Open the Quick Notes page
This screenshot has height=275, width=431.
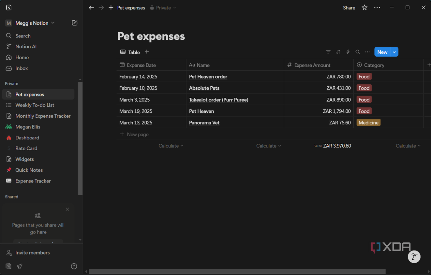(x=38, y=170)
